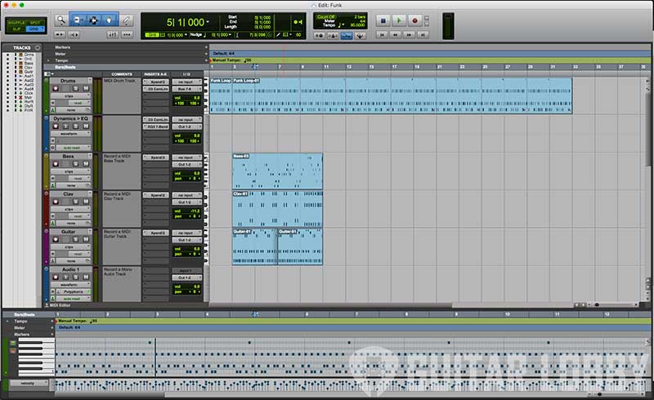Click the automation follows edit button
The image size is (654, 400).
113,34
